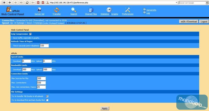The width and height of the screenshot is (209, 111).
Task: Go back with the browser back arrow
Action: click(10, 3)
